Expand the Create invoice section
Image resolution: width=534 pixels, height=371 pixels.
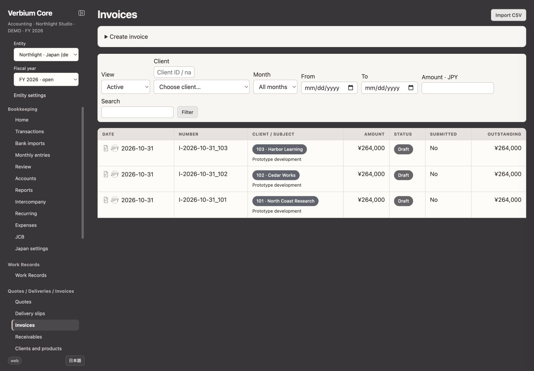(126, 37)
